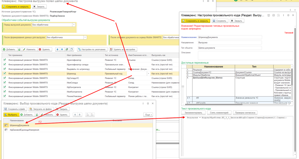Viewport: 299px width, 159px height.
Task: Click the check-all icon in the header settings toolbar
Action: (x=67, y=49)
